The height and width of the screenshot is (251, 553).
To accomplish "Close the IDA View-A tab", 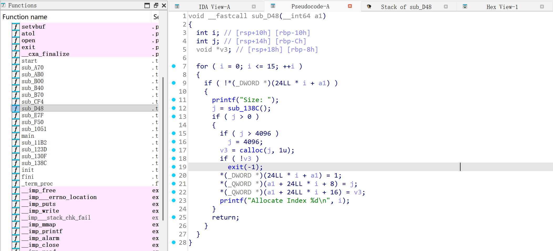I will [254, 7].
